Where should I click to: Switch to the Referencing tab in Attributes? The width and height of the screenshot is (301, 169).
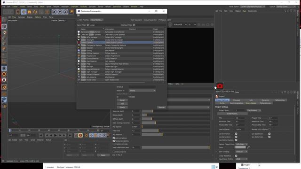[280, 100]
